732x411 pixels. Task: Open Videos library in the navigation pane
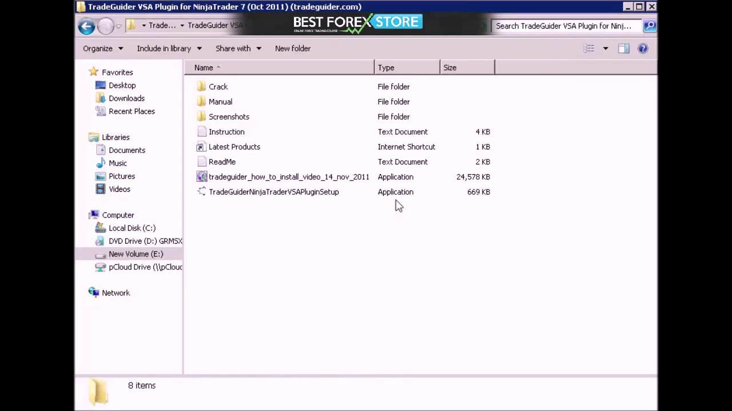tap(120, 190)
